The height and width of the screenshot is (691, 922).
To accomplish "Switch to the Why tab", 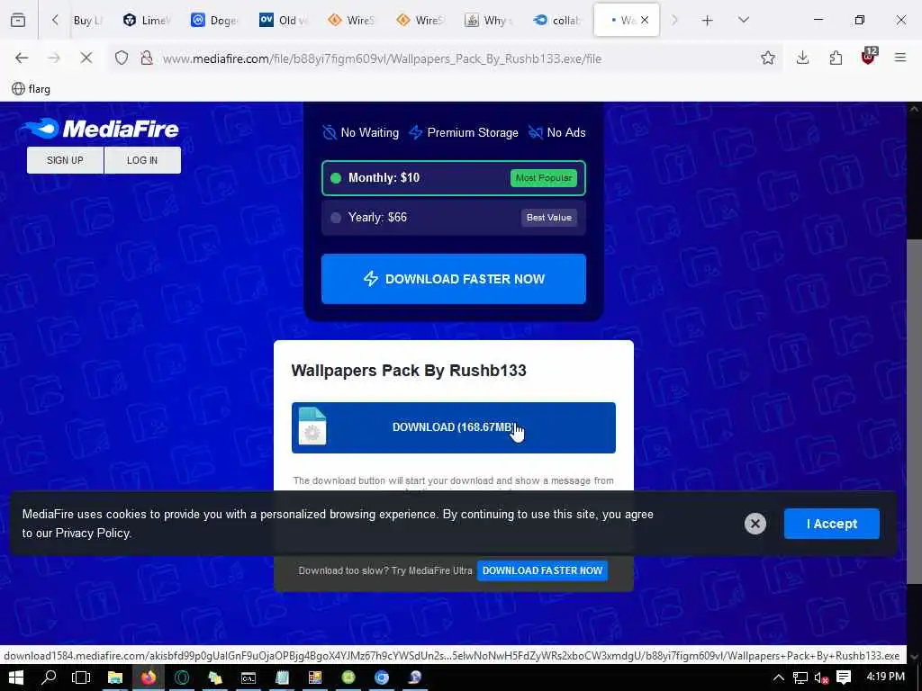I will (x=489, y=21).
